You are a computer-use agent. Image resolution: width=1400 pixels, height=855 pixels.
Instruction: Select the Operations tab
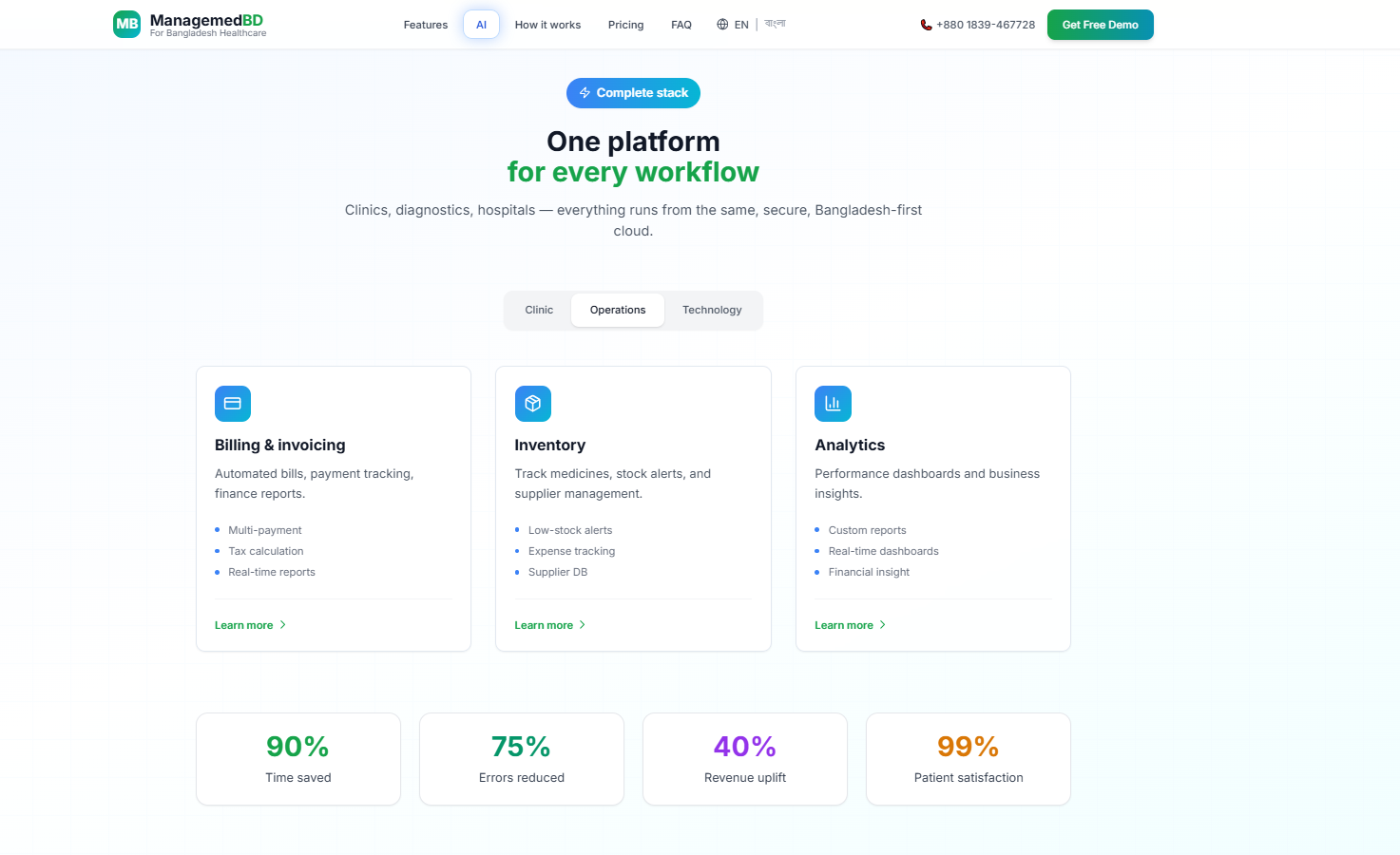(x=618, y=310)
